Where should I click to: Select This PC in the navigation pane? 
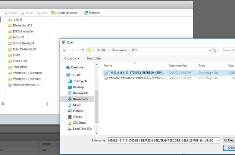click(74, 75)
